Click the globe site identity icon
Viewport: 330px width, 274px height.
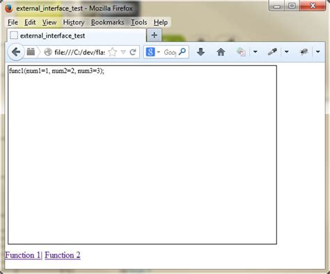point(48,52)
